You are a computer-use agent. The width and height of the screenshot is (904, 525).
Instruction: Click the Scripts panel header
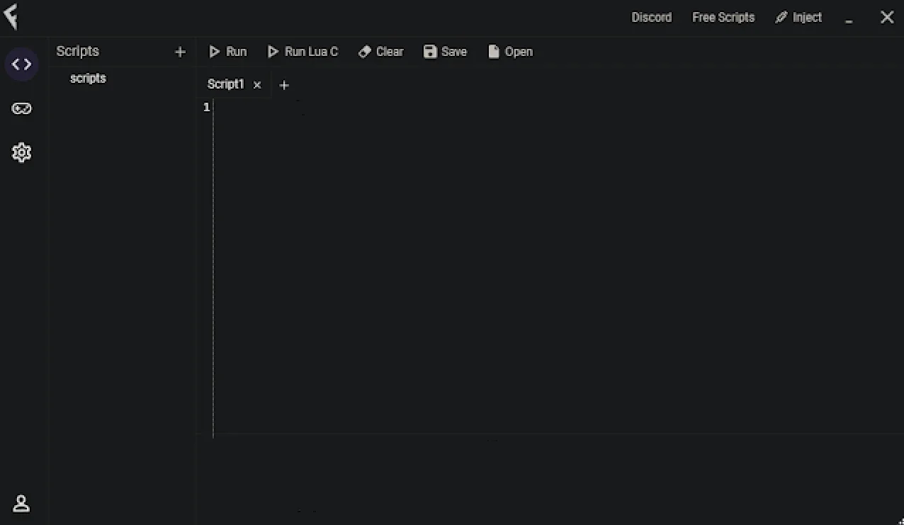(78, 51)
